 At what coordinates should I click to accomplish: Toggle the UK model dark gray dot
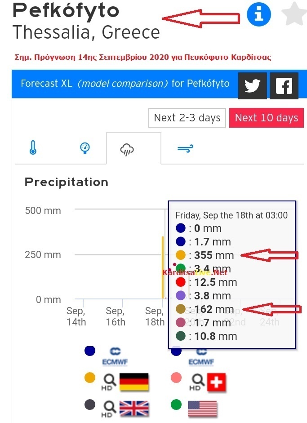(90, 405)
